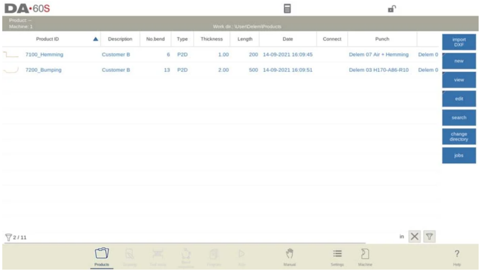Click the 7100_Hemming profile thumbnail
480x271 pixels.
click(10, 54)
